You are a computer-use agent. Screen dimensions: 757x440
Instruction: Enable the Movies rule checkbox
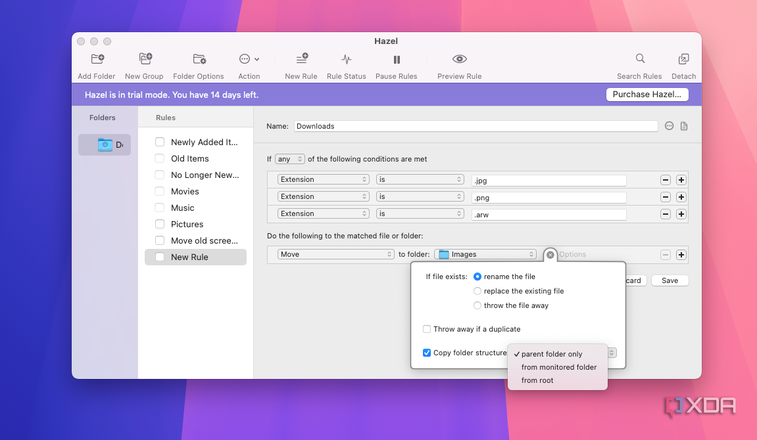(x=160, y=191)
